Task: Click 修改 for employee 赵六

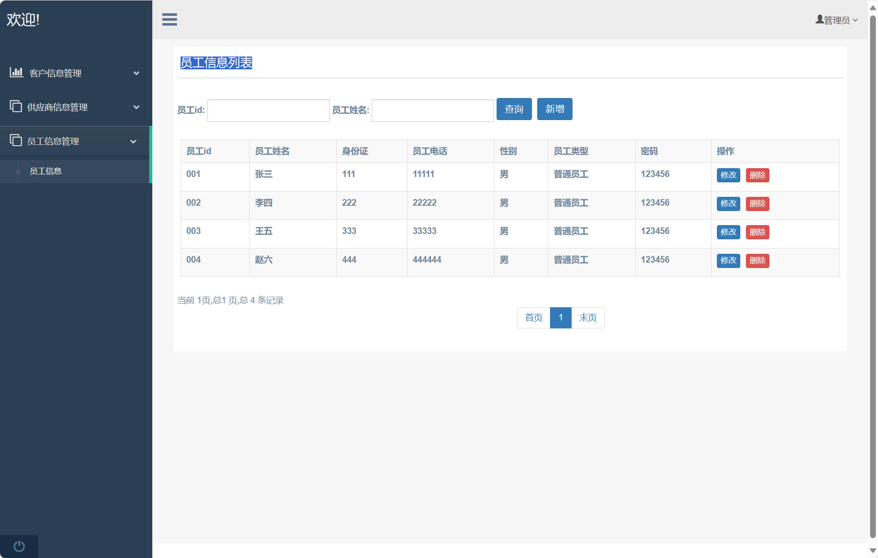Action: (x=728, y=260)
